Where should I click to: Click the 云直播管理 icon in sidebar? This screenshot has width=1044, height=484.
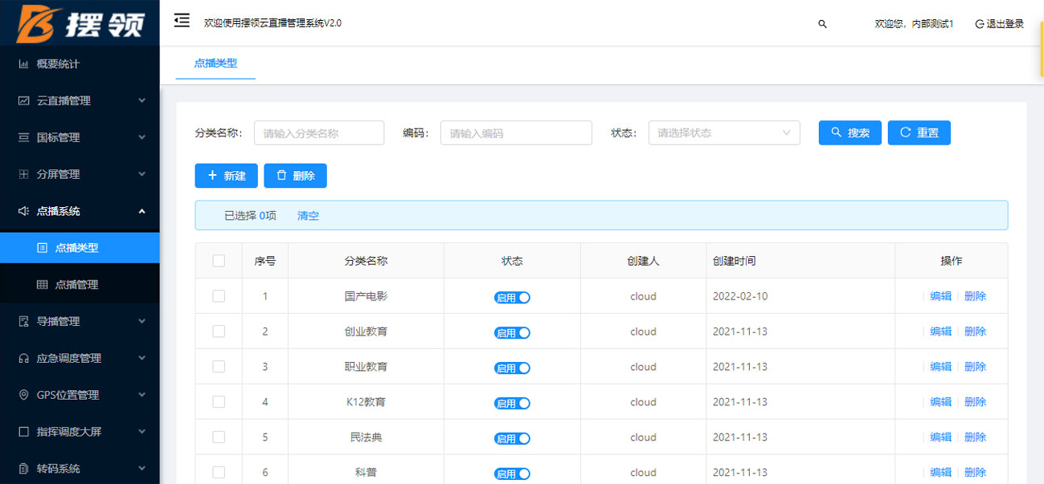point(23,101)
